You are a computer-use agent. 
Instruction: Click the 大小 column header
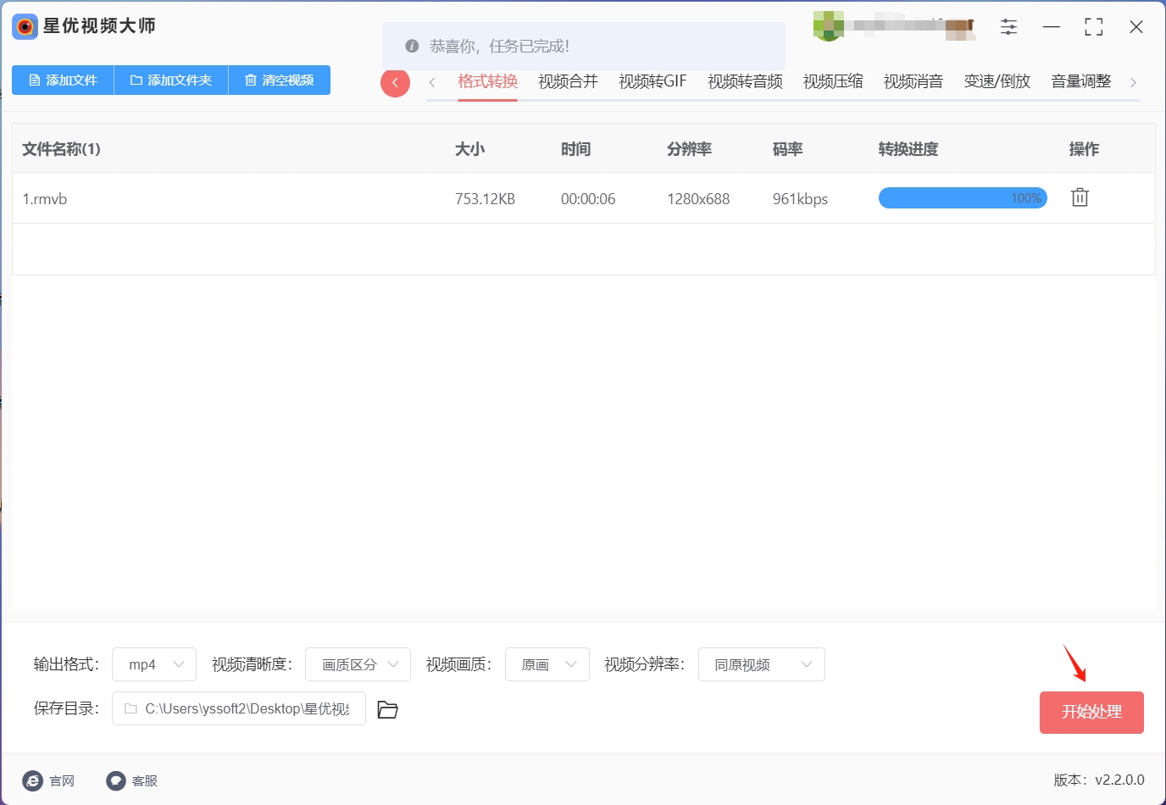[469, 149]
